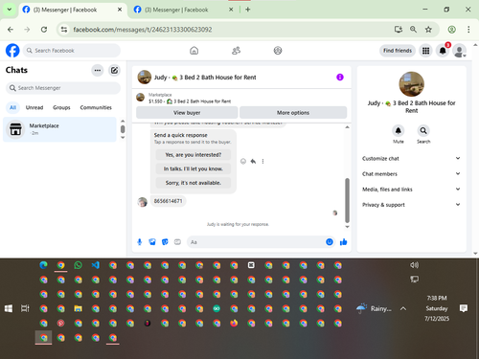The width and height of the screenshot is (479, 359).
Task: Record a voice clip with microphone icon
Action: pyautogui.click(x=140, y=242)
